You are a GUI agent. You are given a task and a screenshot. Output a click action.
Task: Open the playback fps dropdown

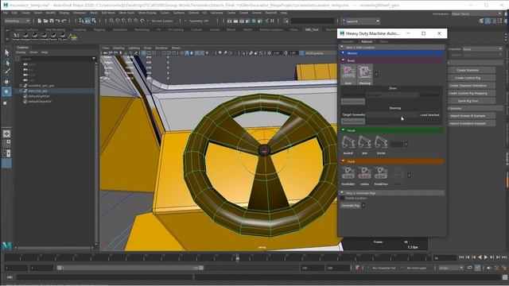(x=451, y=268)
